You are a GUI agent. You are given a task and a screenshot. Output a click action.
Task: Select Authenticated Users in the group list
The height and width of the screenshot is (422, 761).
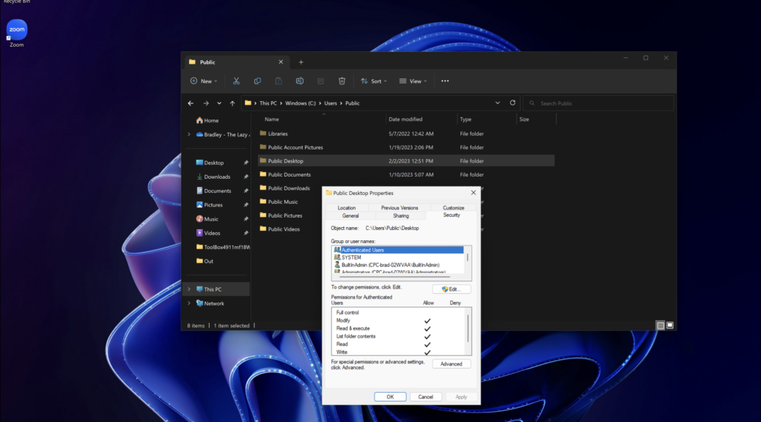[398, 250]
